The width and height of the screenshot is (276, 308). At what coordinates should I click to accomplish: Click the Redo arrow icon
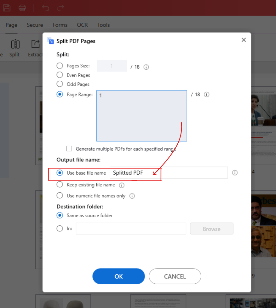click(x=60, y=8)
